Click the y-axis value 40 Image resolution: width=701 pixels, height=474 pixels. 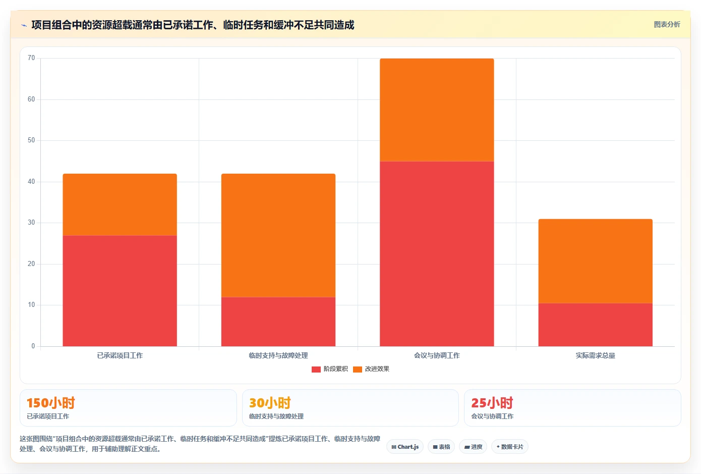click(31, 182)
